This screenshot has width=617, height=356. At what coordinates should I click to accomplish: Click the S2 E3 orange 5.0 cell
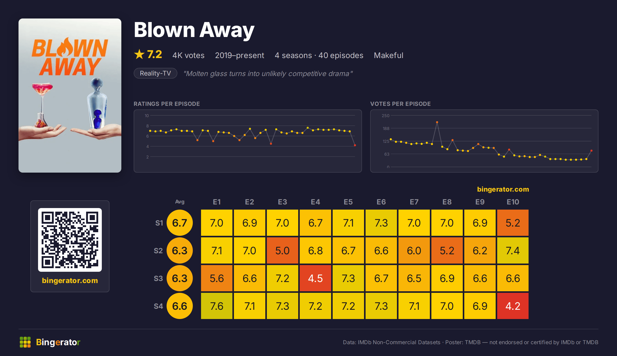[283, 250]
